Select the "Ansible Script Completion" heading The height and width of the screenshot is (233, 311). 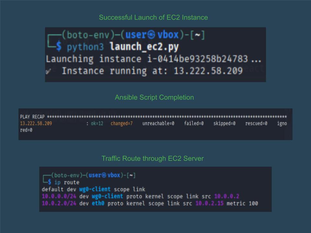tap(154, 97)
